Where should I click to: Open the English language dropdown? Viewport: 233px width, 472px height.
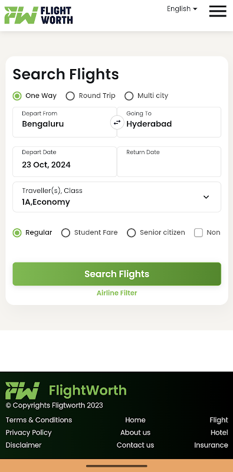pyautogui.click(x=182, y=9)
